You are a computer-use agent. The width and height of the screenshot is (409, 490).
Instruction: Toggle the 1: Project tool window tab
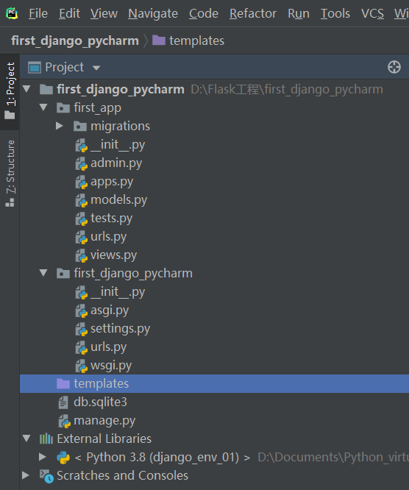[10, 91]
